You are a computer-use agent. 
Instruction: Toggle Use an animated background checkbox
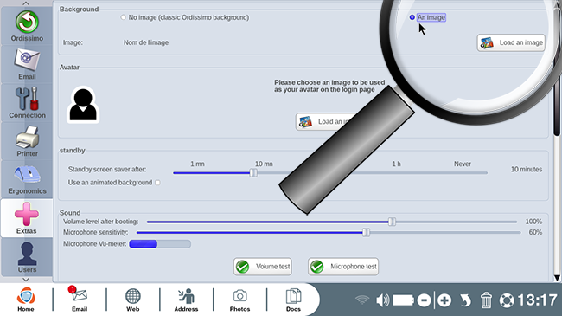[157, 183]
